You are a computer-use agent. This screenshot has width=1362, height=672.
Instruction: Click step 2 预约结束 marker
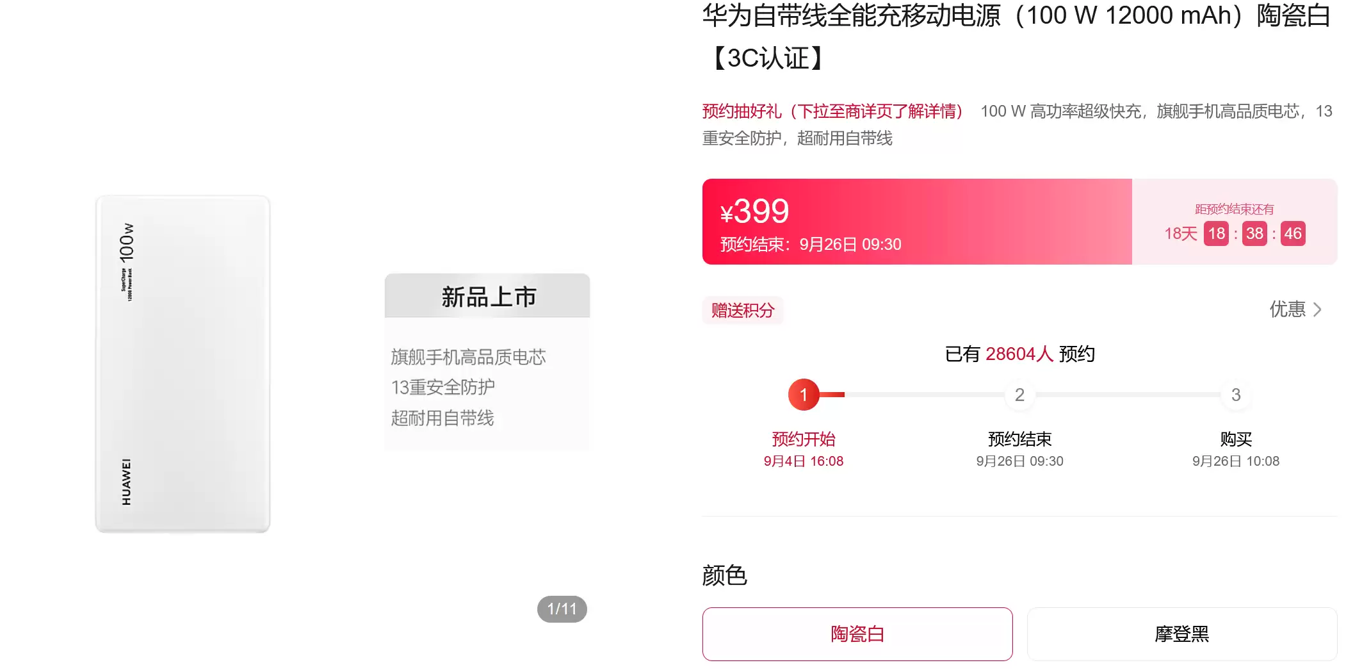pyautogui.click(x=1019, y=395)
